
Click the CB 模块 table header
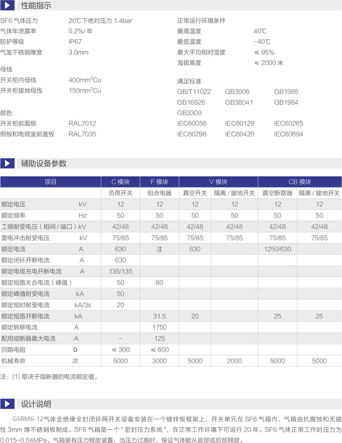click(x=300, y=182)
